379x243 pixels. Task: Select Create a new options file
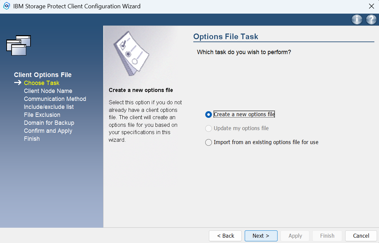[x=209, y=115]
